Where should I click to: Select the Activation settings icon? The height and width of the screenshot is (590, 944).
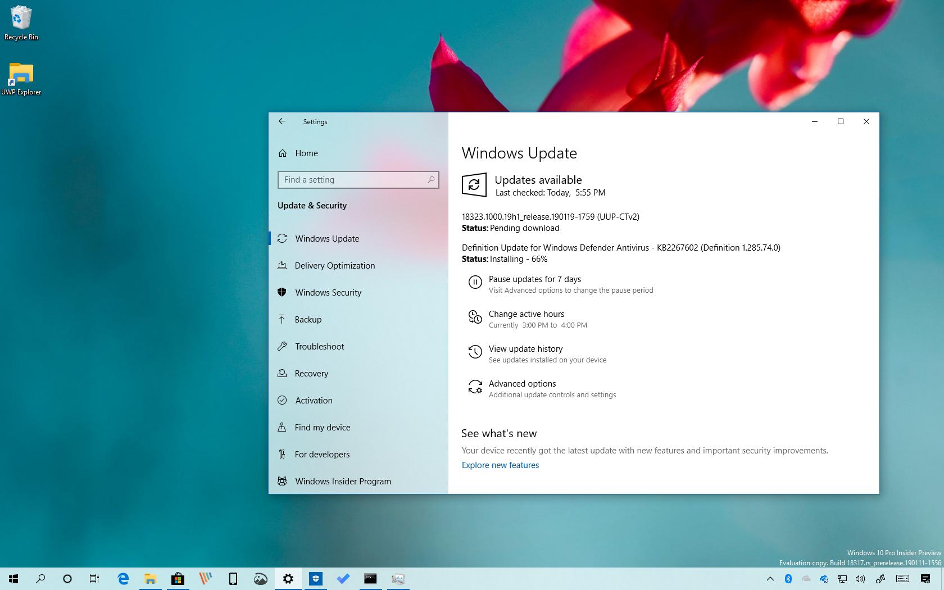tap(283, 400)
